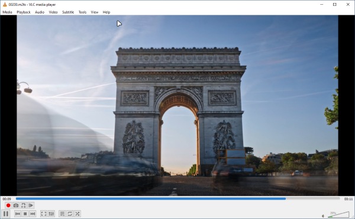Open the View menu
Screen dimensions: 355x219
(95, 12)
